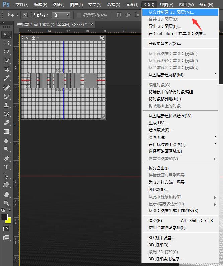Select the Blur tool
The height and width of the screenshot is (266, 223).
pyautogui.click(x=6, y=140)
